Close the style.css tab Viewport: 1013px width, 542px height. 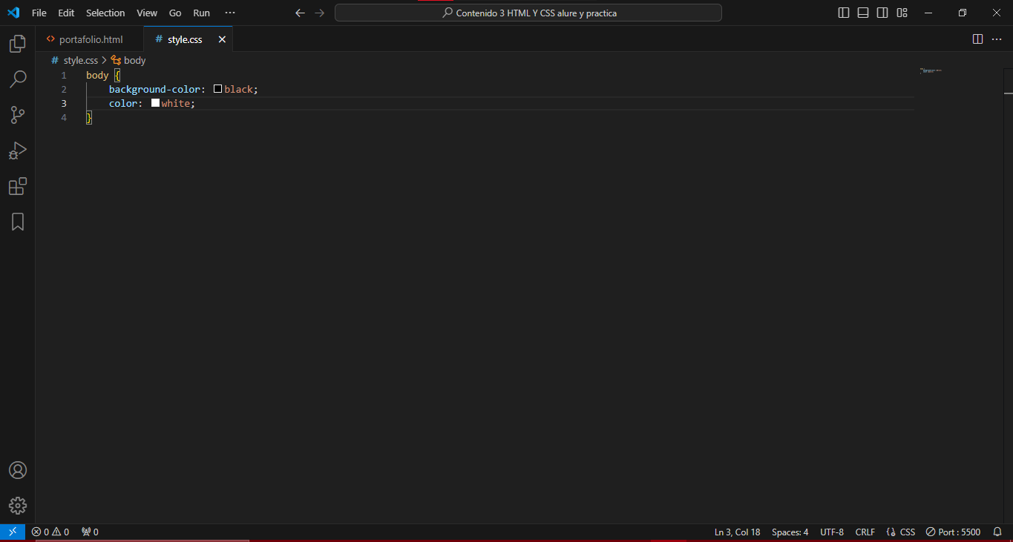[222, 39]
